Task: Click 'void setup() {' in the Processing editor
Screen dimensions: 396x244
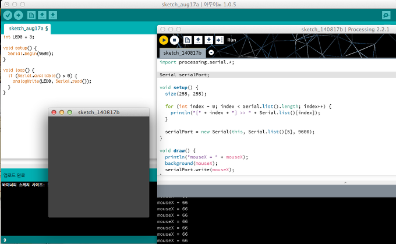Action: (x=179, y=87)
